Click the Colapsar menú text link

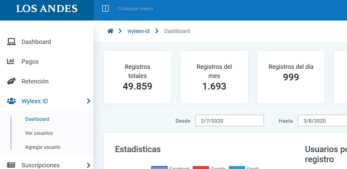coord(135,9)
